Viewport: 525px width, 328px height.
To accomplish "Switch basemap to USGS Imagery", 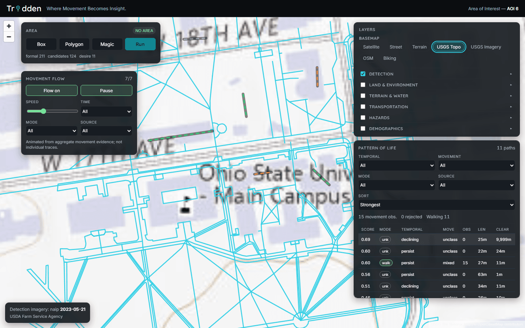I will pos(486,47).
